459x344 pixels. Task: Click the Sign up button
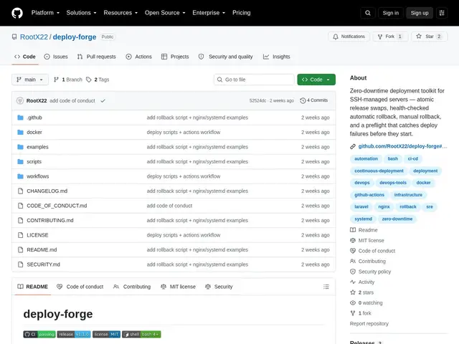tap(420, 13)
